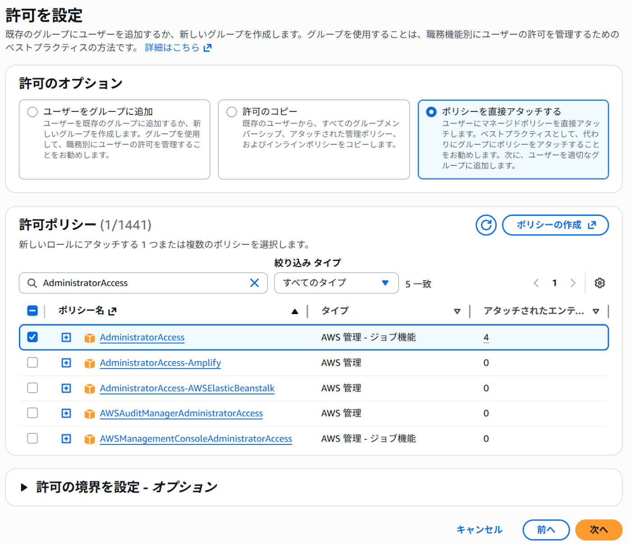The height and width of the screenshot is (544, 631).
Task: Open the table preferences gear
Action: pyautogui.click(x=599, y=283)
